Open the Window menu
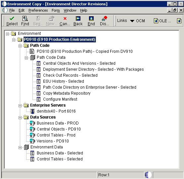184x179 pixels. [70, 10]
